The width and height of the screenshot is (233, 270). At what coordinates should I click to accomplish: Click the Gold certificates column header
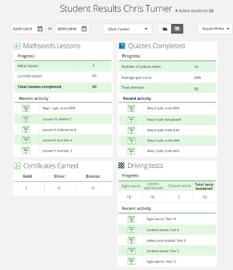click(27, 176)
